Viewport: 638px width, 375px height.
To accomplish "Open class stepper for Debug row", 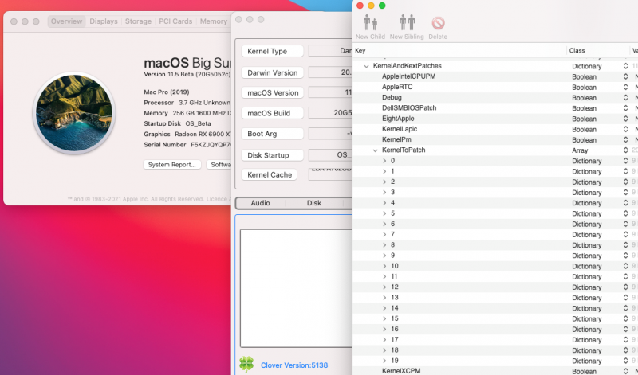I will pyautogui.click(x=625, y=98).
